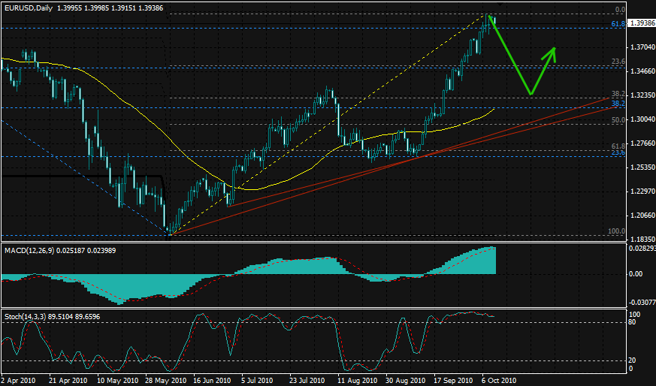Click the green arrowhead of the forecast arrow
Image resolution: width=656 pixels, height=386 pixels.
coord(553,50)
